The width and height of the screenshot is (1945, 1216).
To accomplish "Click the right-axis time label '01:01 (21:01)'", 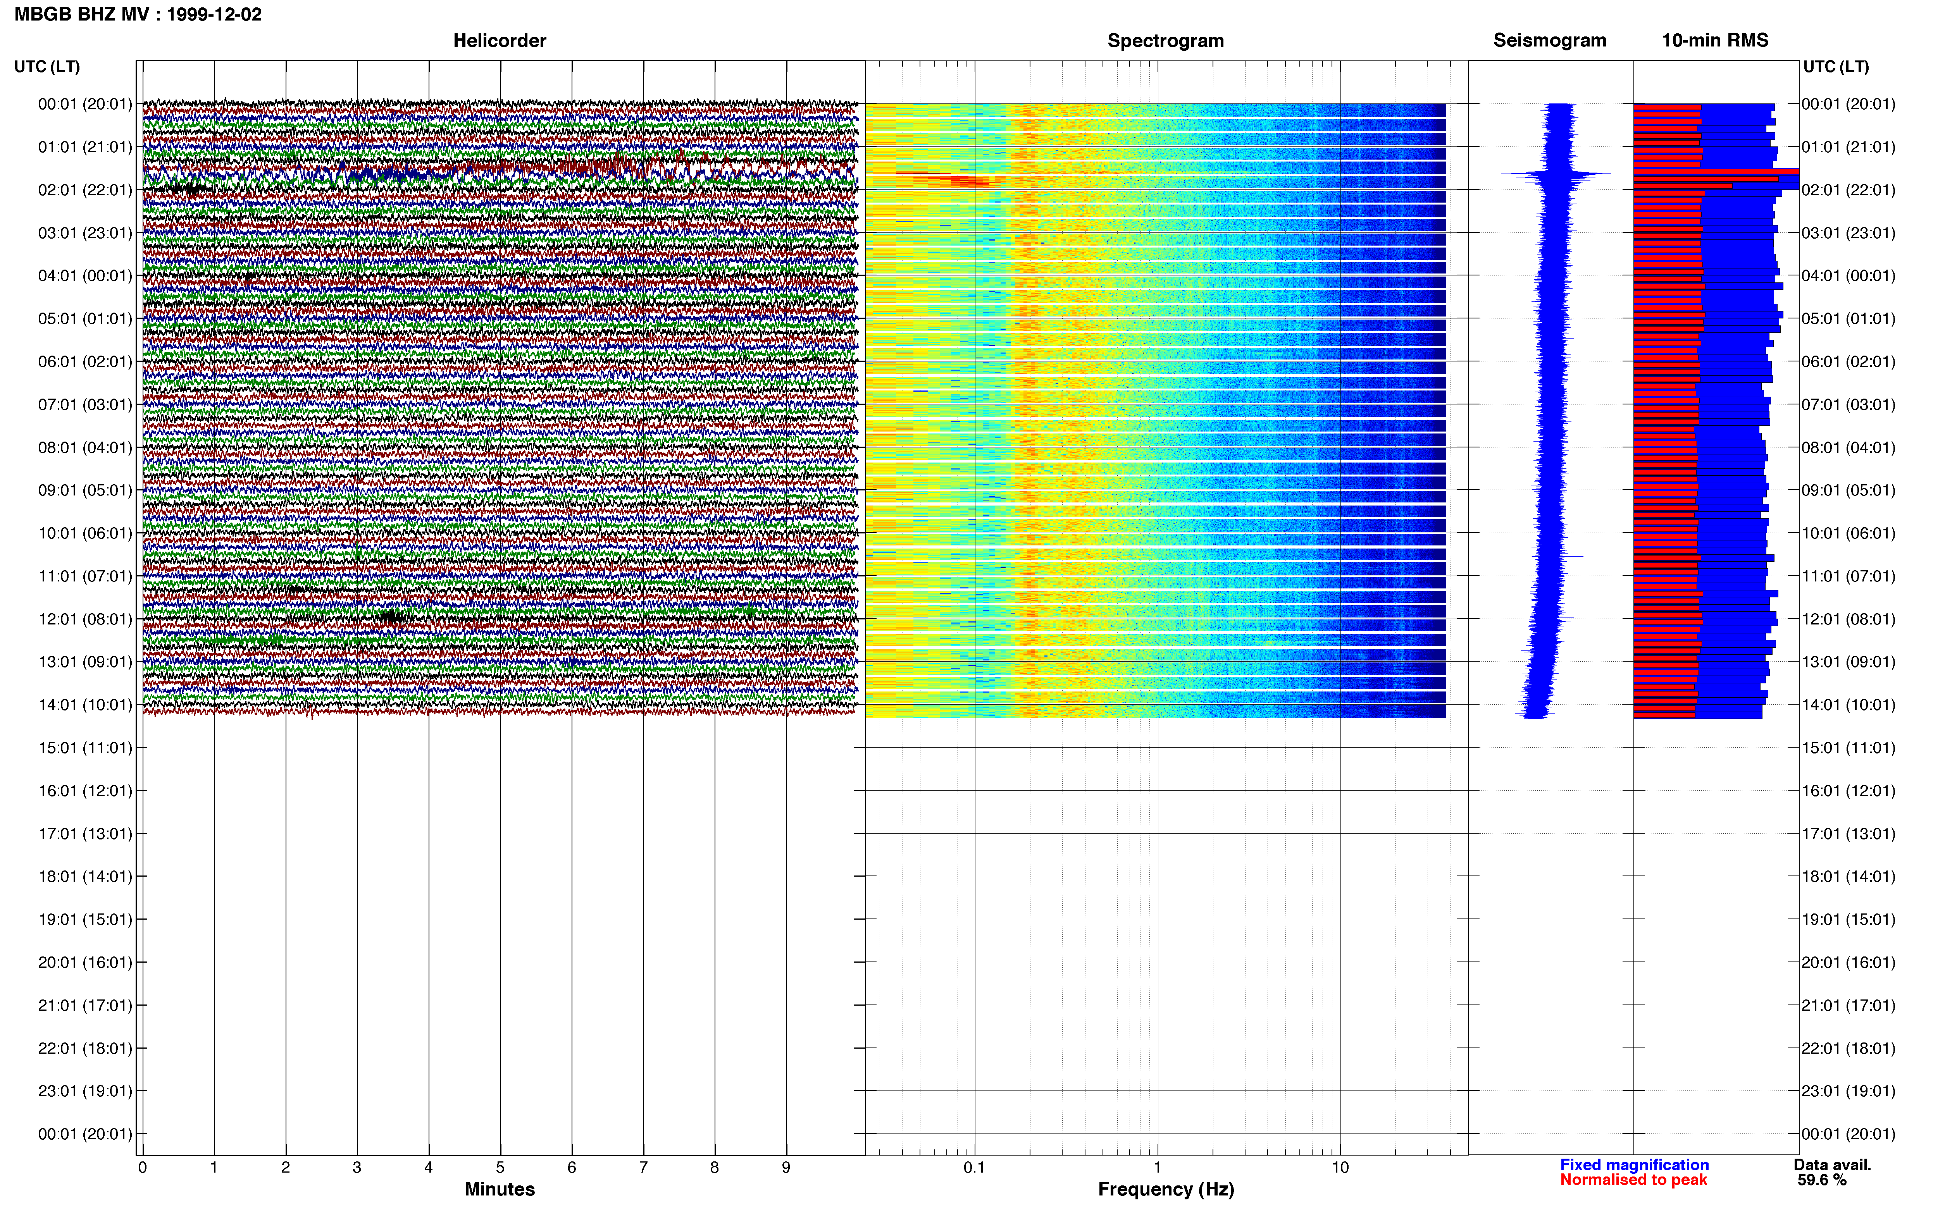I will 1849,147.
